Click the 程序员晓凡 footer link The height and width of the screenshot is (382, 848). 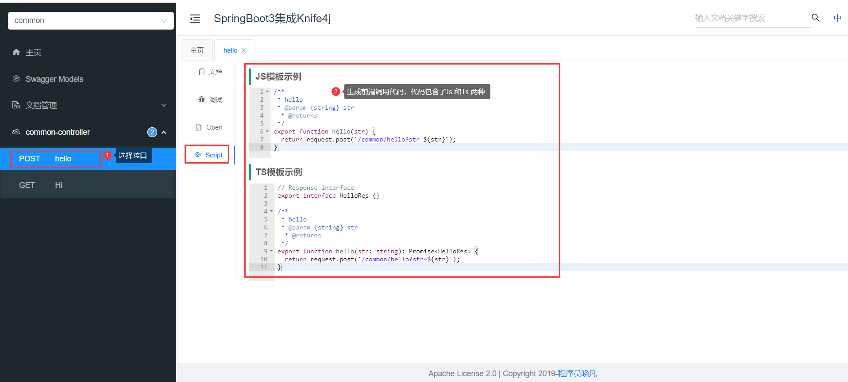click(x=577, y=374)
